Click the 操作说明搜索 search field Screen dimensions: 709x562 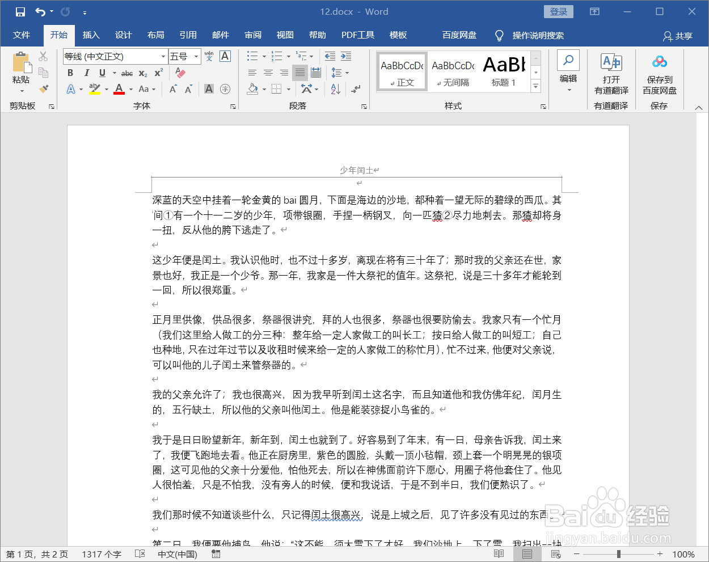[x=538, y=36]
